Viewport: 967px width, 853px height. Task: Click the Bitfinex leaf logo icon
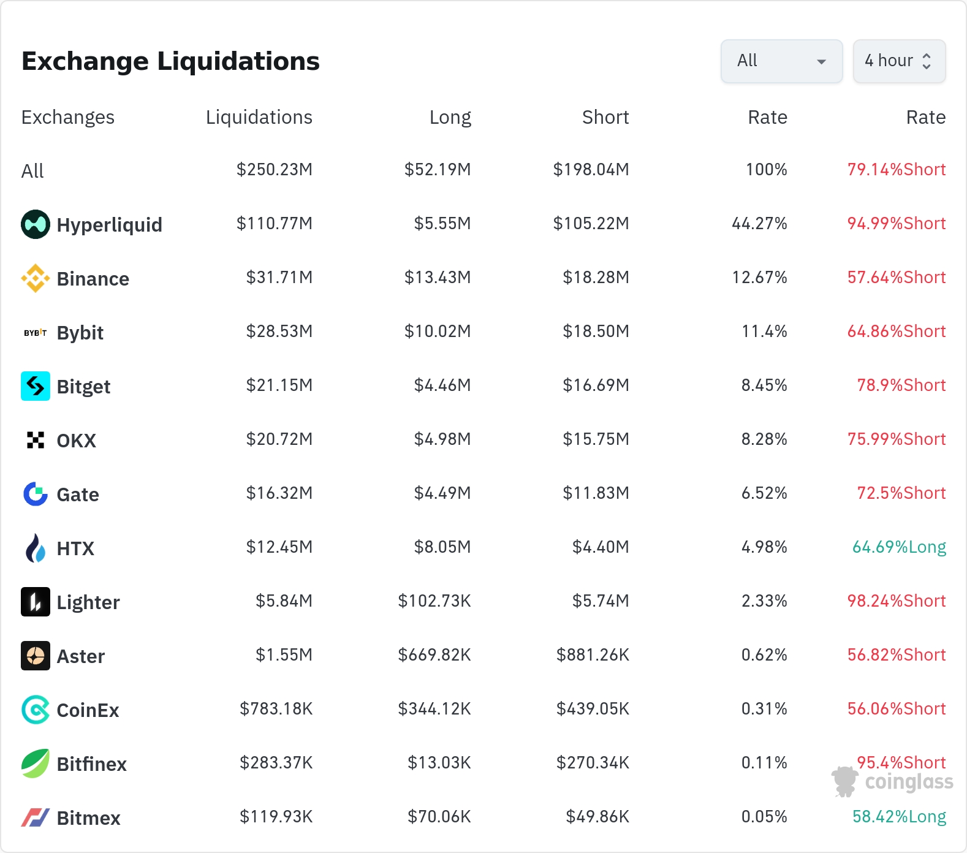[36, 764]
